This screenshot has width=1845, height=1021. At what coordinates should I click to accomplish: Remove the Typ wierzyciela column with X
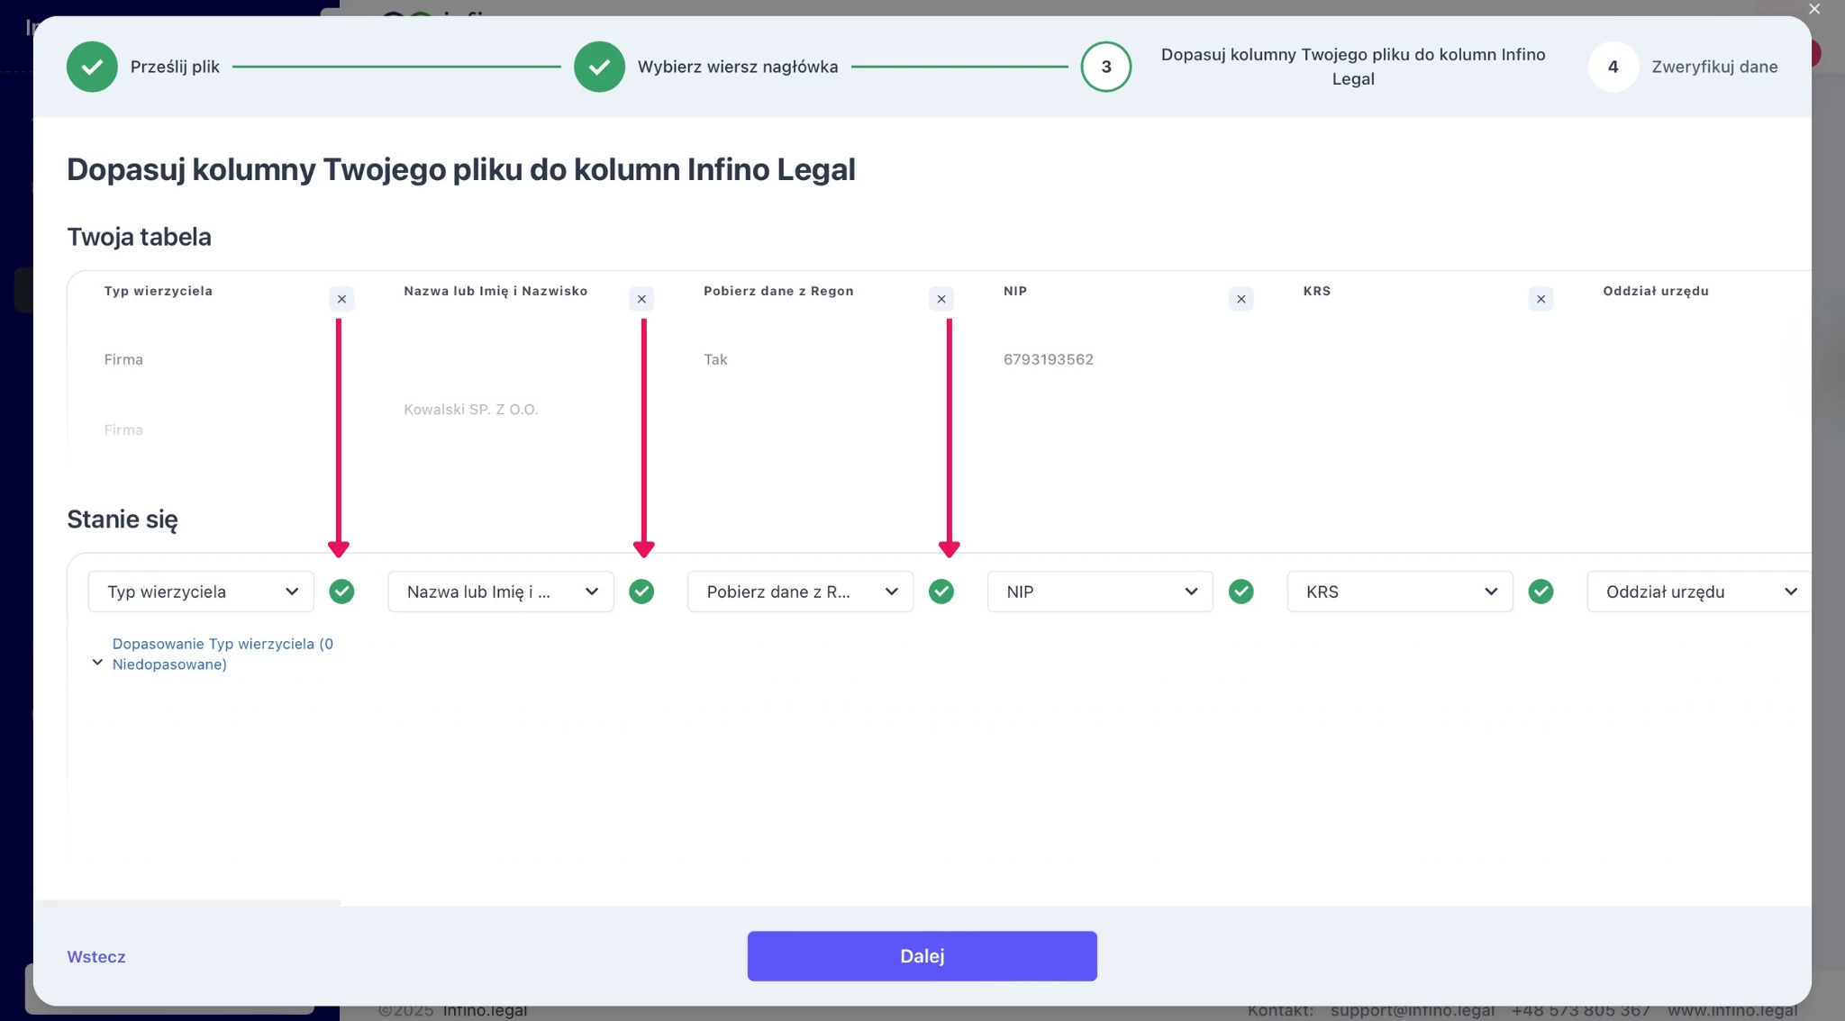[x=341, y=299]
